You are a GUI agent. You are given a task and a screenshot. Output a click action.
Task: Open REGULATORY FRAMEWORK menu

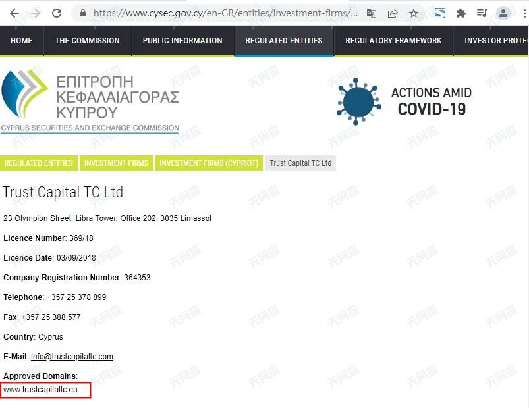393,41
